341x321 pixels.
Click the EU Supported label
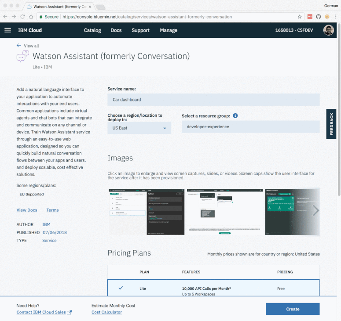[32, 194]
